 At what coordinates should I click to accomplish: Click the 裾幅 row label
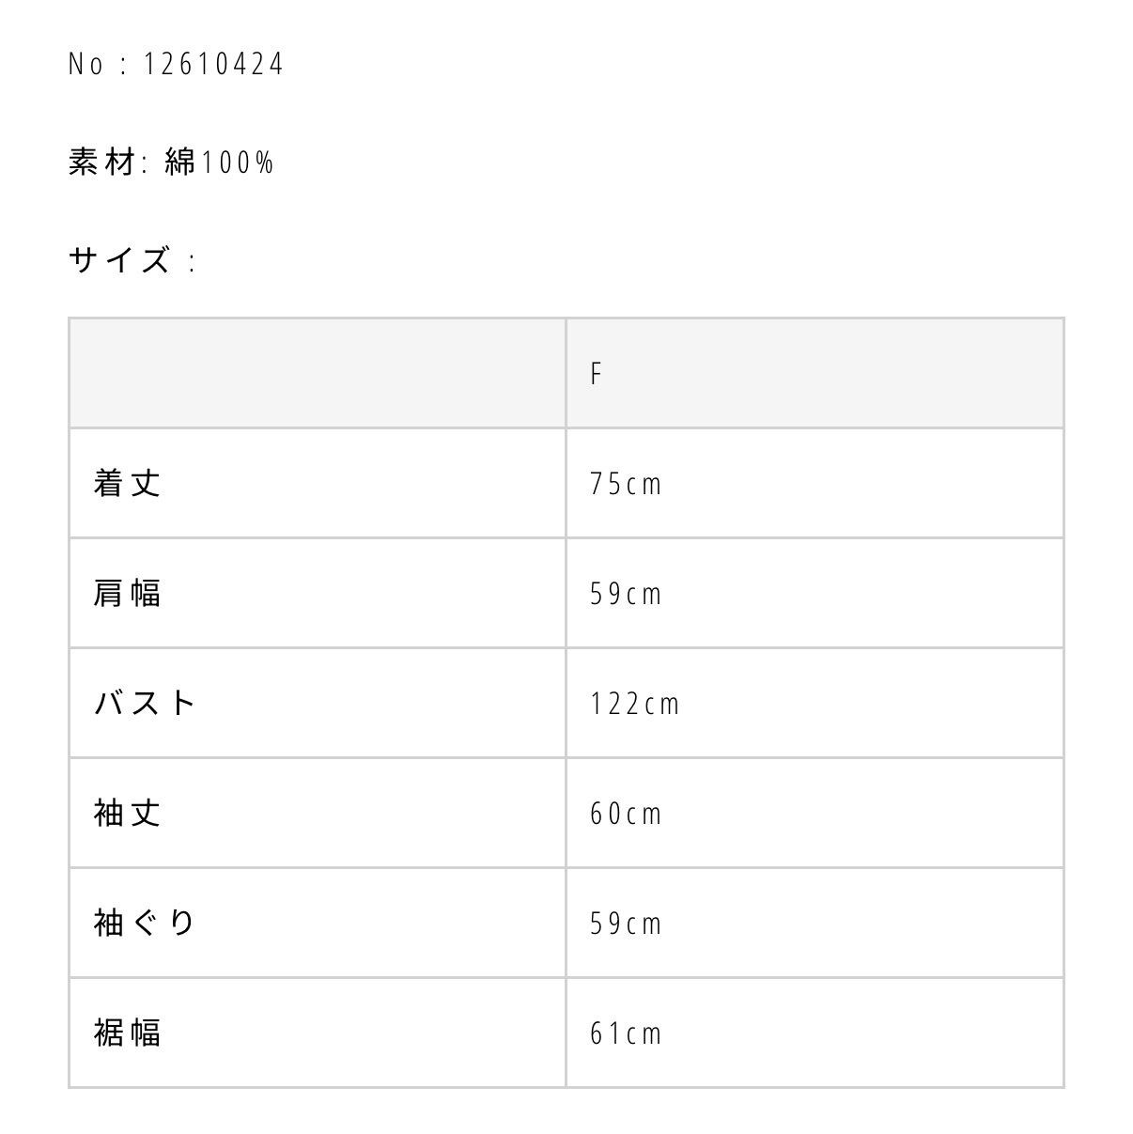pyautogui.click(x=128, y=1033)
